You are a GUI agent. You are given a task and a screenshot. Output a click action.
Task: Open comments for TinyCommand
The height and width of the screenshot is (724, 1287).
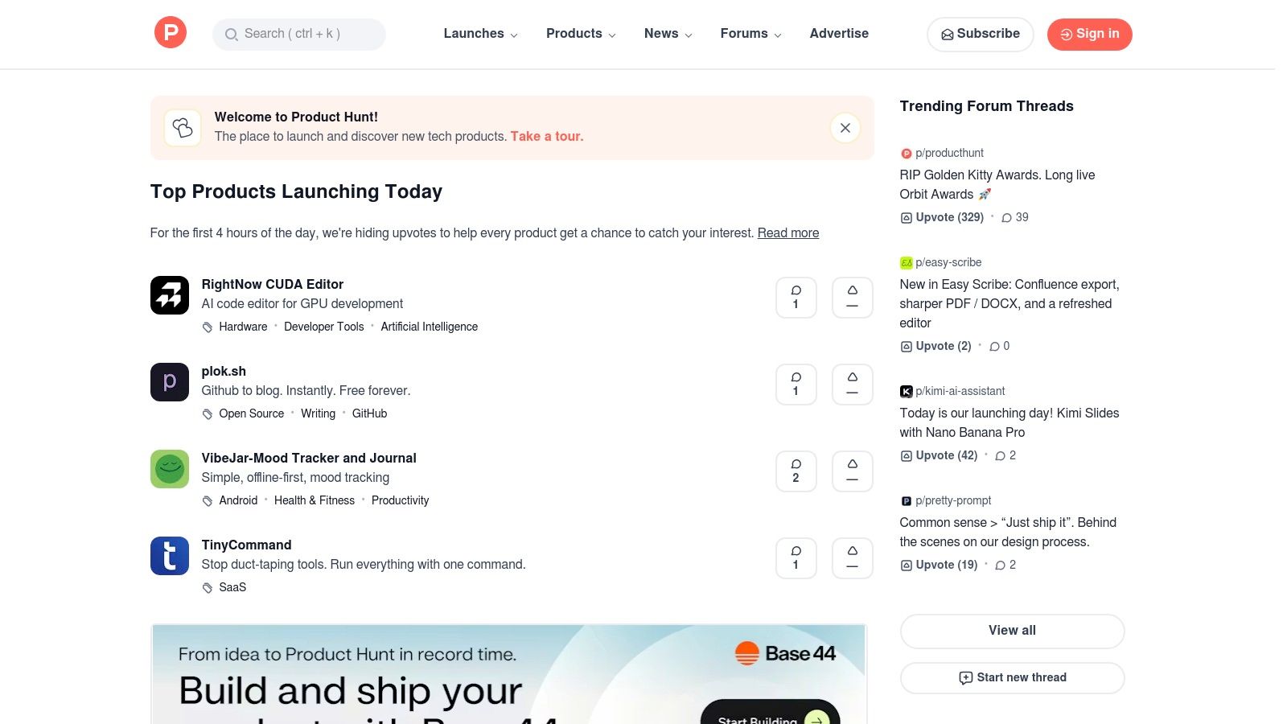point(796,557)
